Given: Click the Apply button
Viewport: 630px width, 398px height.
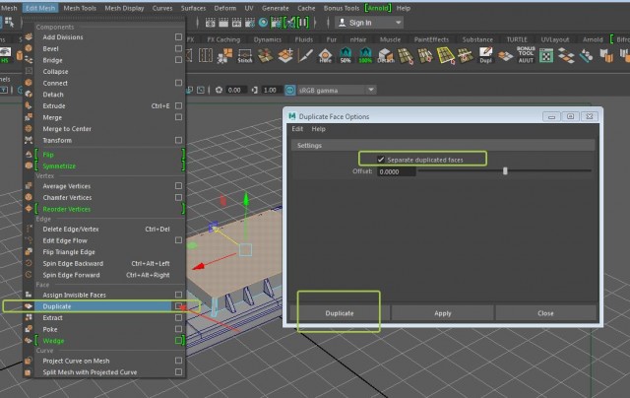Looking at the screenshot, I should (x=443, y=313).
